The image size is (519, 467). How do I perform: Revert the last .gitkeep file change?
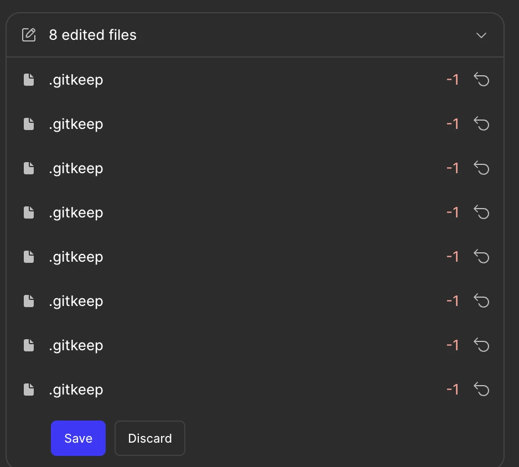point(481,390)
